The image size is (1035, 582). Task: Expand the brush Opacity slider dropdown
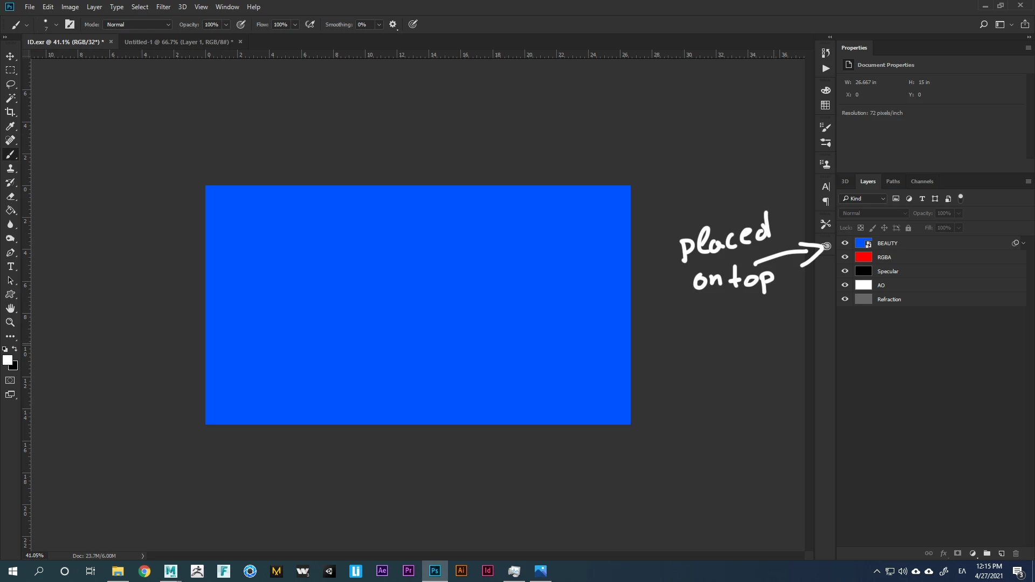click(226, 25)
